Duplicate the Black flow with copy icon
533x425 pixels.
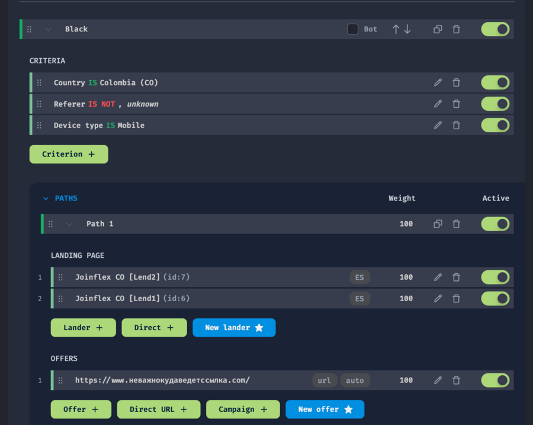point(438,29)
